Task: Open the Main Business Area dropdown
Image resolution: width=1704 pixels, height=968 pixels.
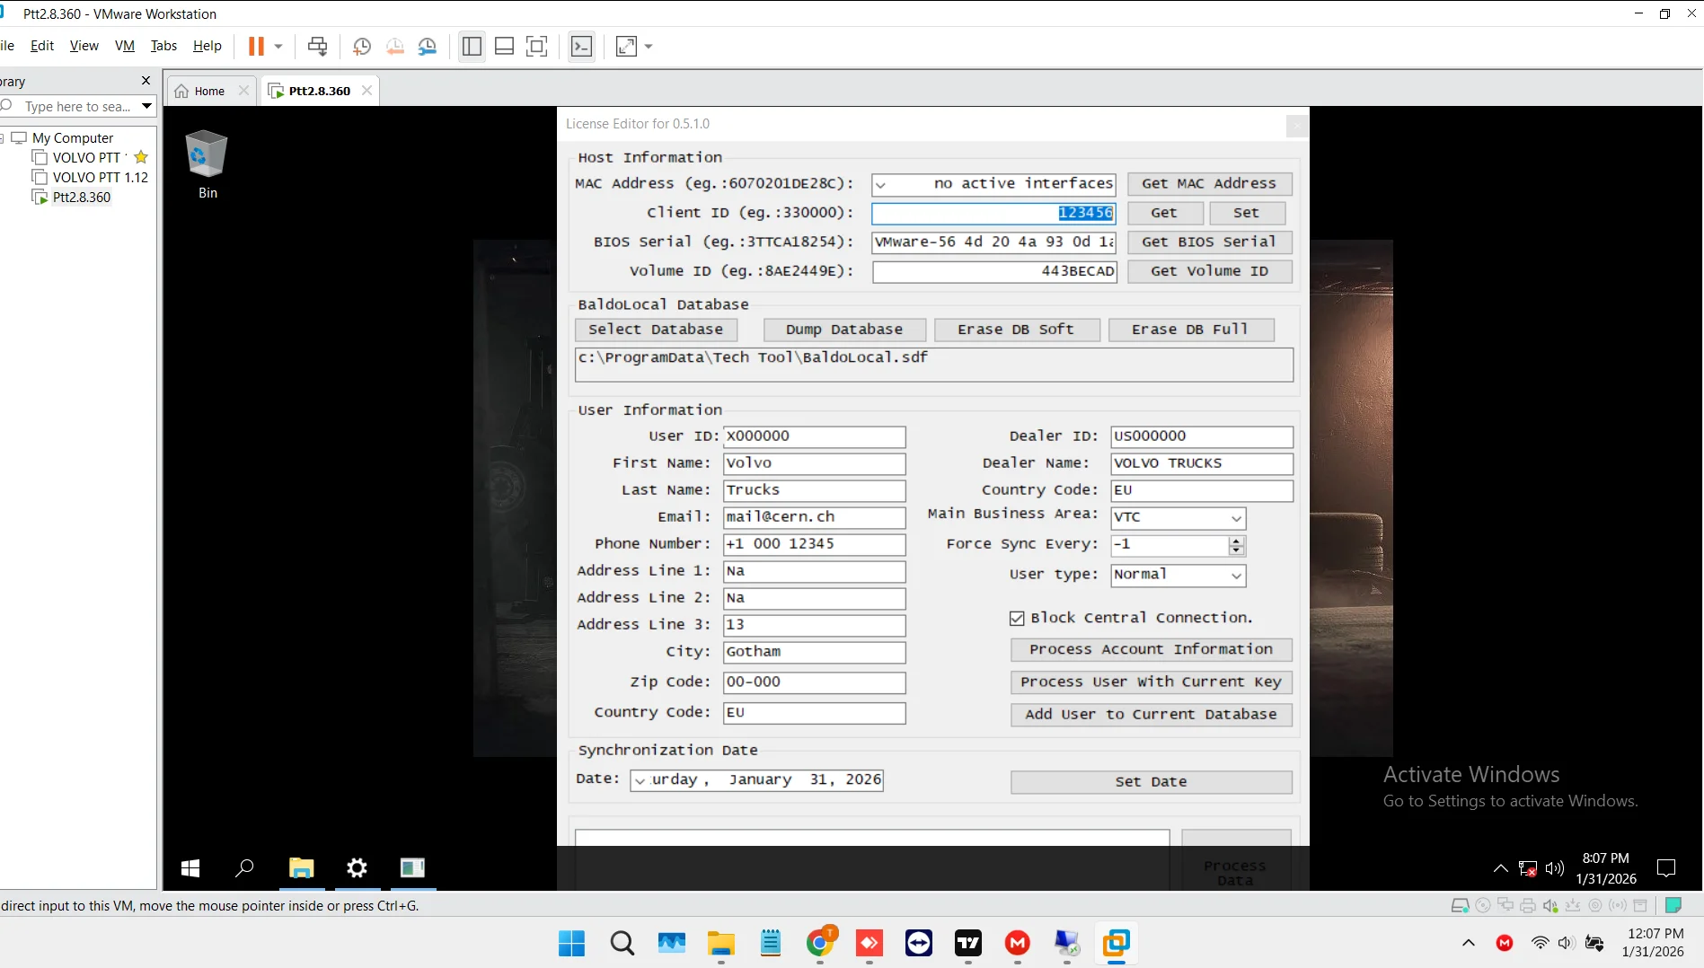Action: click(x=1238, y=518)
